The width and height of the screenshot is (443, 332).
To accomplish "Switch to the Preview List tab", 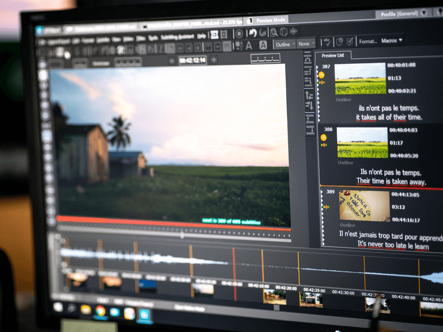I will (x=333, y=55).
